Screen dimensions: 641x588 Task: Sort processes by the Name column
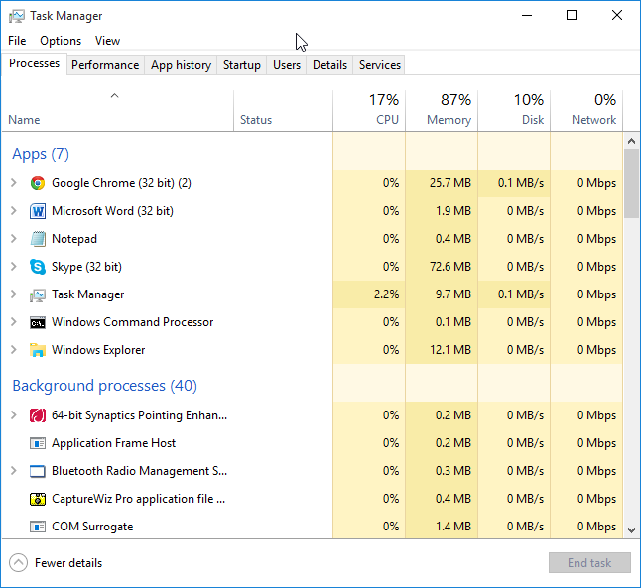(x=118, y=110)
